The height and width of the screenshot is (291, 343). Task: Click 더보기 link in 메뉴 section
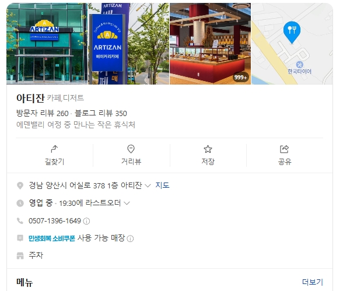coord(313,282)
